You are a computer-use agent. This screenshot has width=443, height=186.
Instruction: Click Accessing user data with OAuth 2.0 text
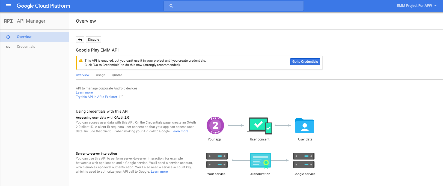pos(102,118)
